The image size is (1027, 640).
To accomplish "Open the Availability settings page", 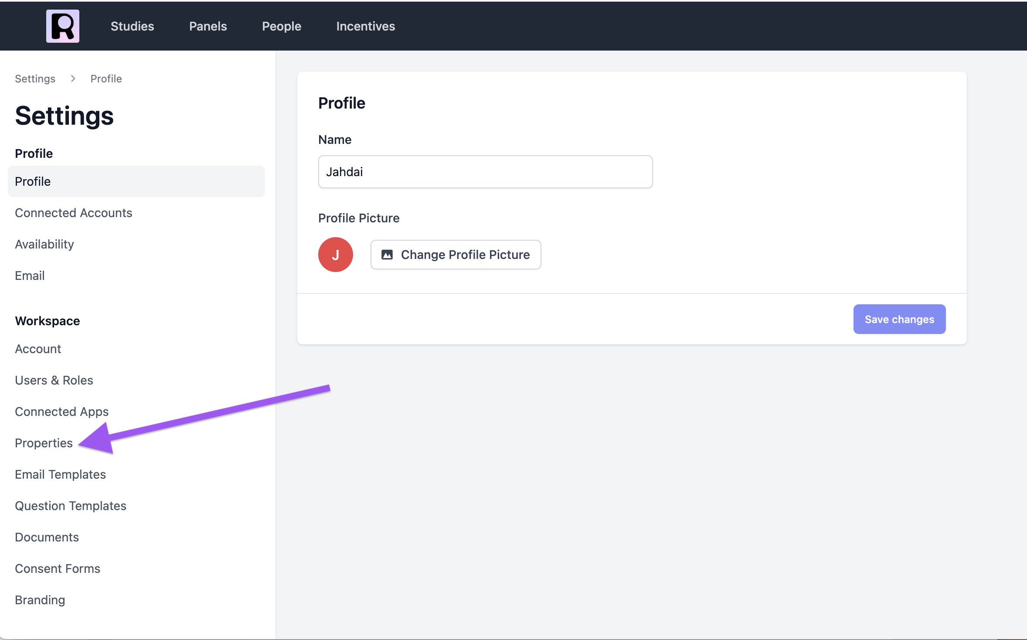I will [44, 244].
